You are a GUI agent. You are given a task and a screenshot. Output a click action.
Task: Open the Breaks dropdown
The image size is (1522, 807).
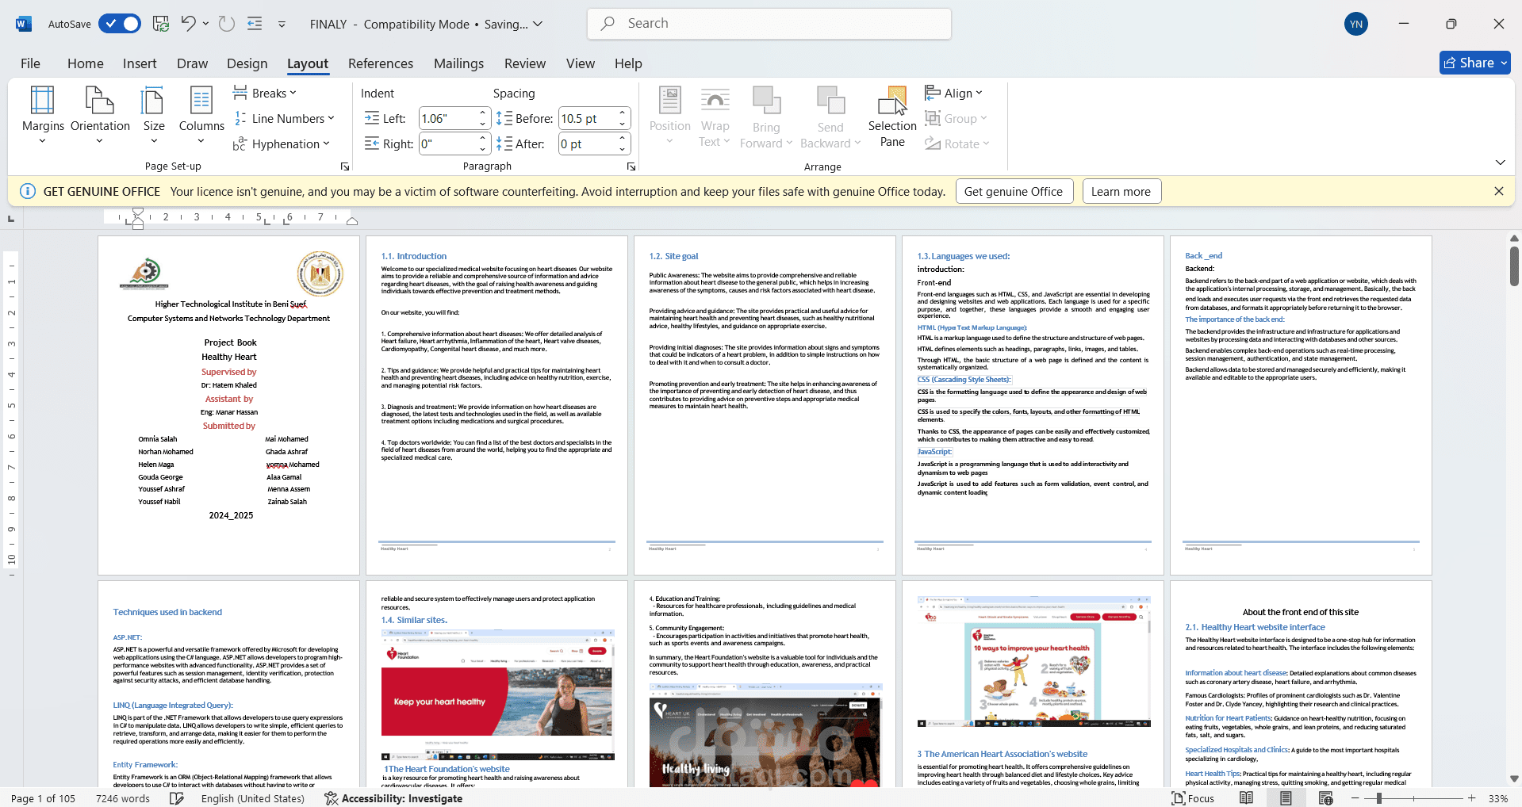(x=265, y=94)
